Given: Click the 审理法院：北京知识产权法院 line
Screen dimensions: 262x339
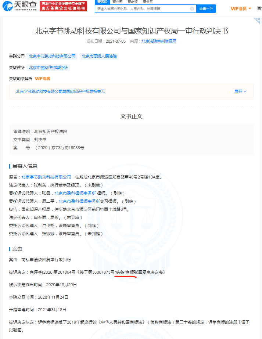Looking at the screenshot, I should pos(40,131).
